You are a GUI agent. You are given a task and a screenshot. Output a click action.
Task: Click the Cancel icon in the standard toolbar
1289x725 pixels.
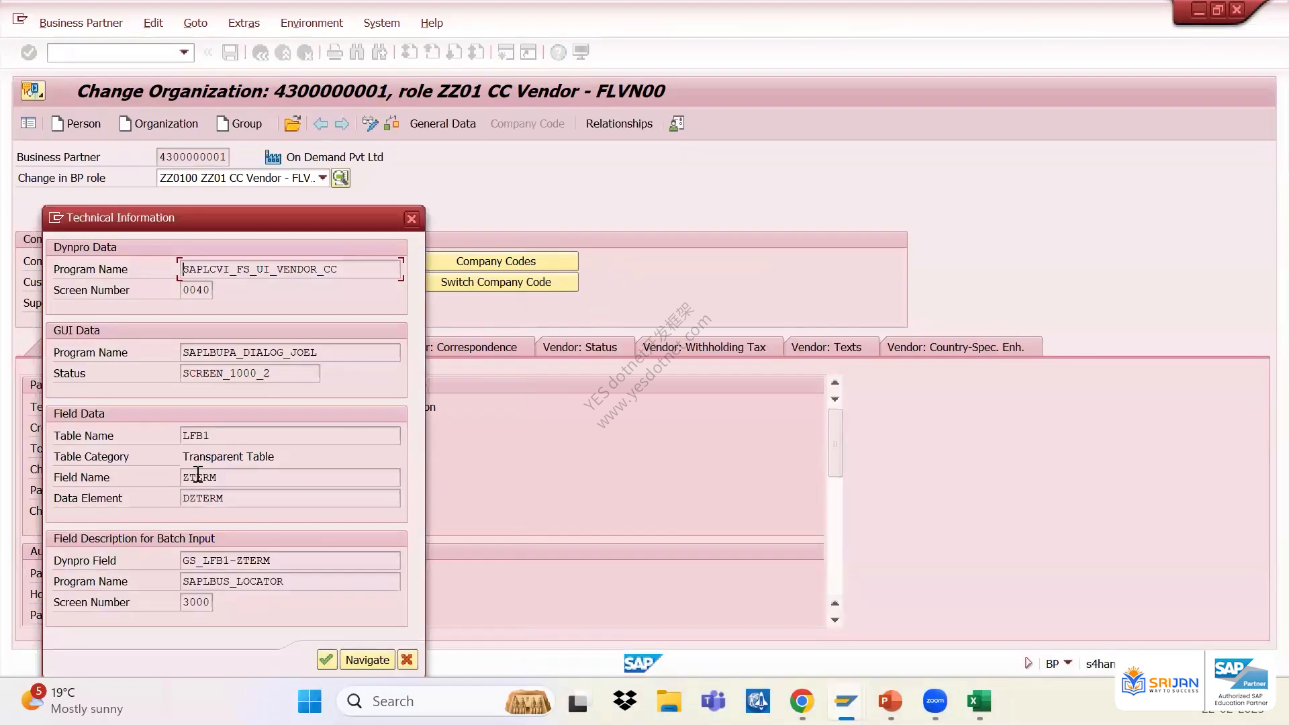pos(305,52)
